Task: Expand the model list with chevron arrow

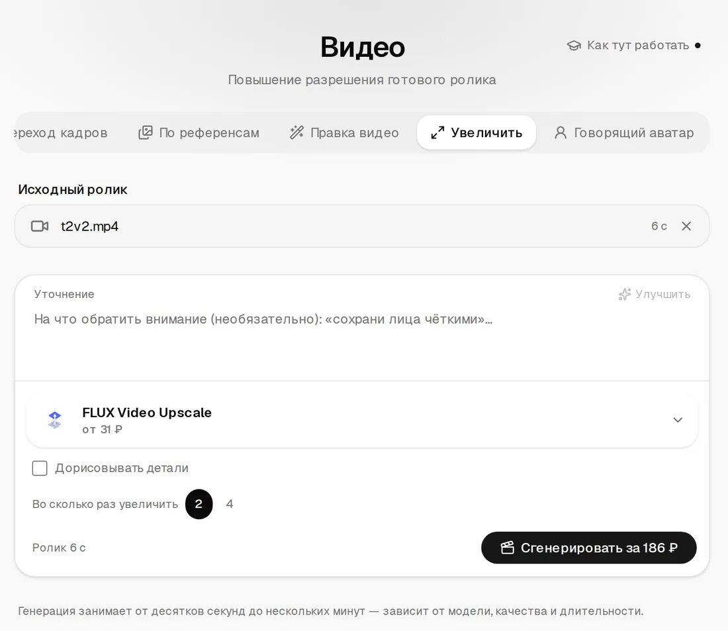Action: pos(678,420)
